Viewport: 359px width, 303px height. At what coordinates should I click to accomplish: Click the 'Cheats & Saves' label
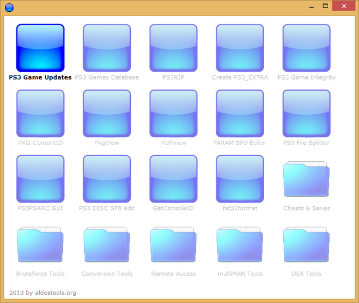pos(307,208)
